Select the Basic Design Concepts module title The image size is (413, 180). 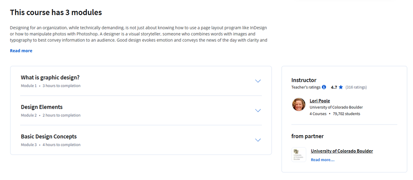pos(49,136)
